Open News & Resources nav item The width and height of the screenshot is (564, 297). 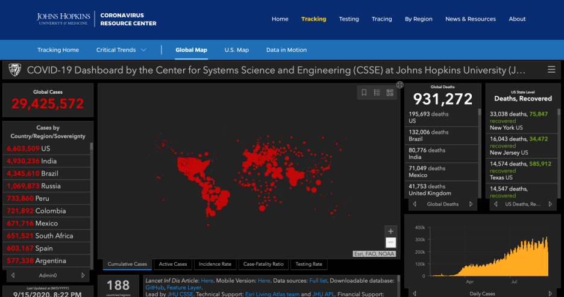pos(471,19)
